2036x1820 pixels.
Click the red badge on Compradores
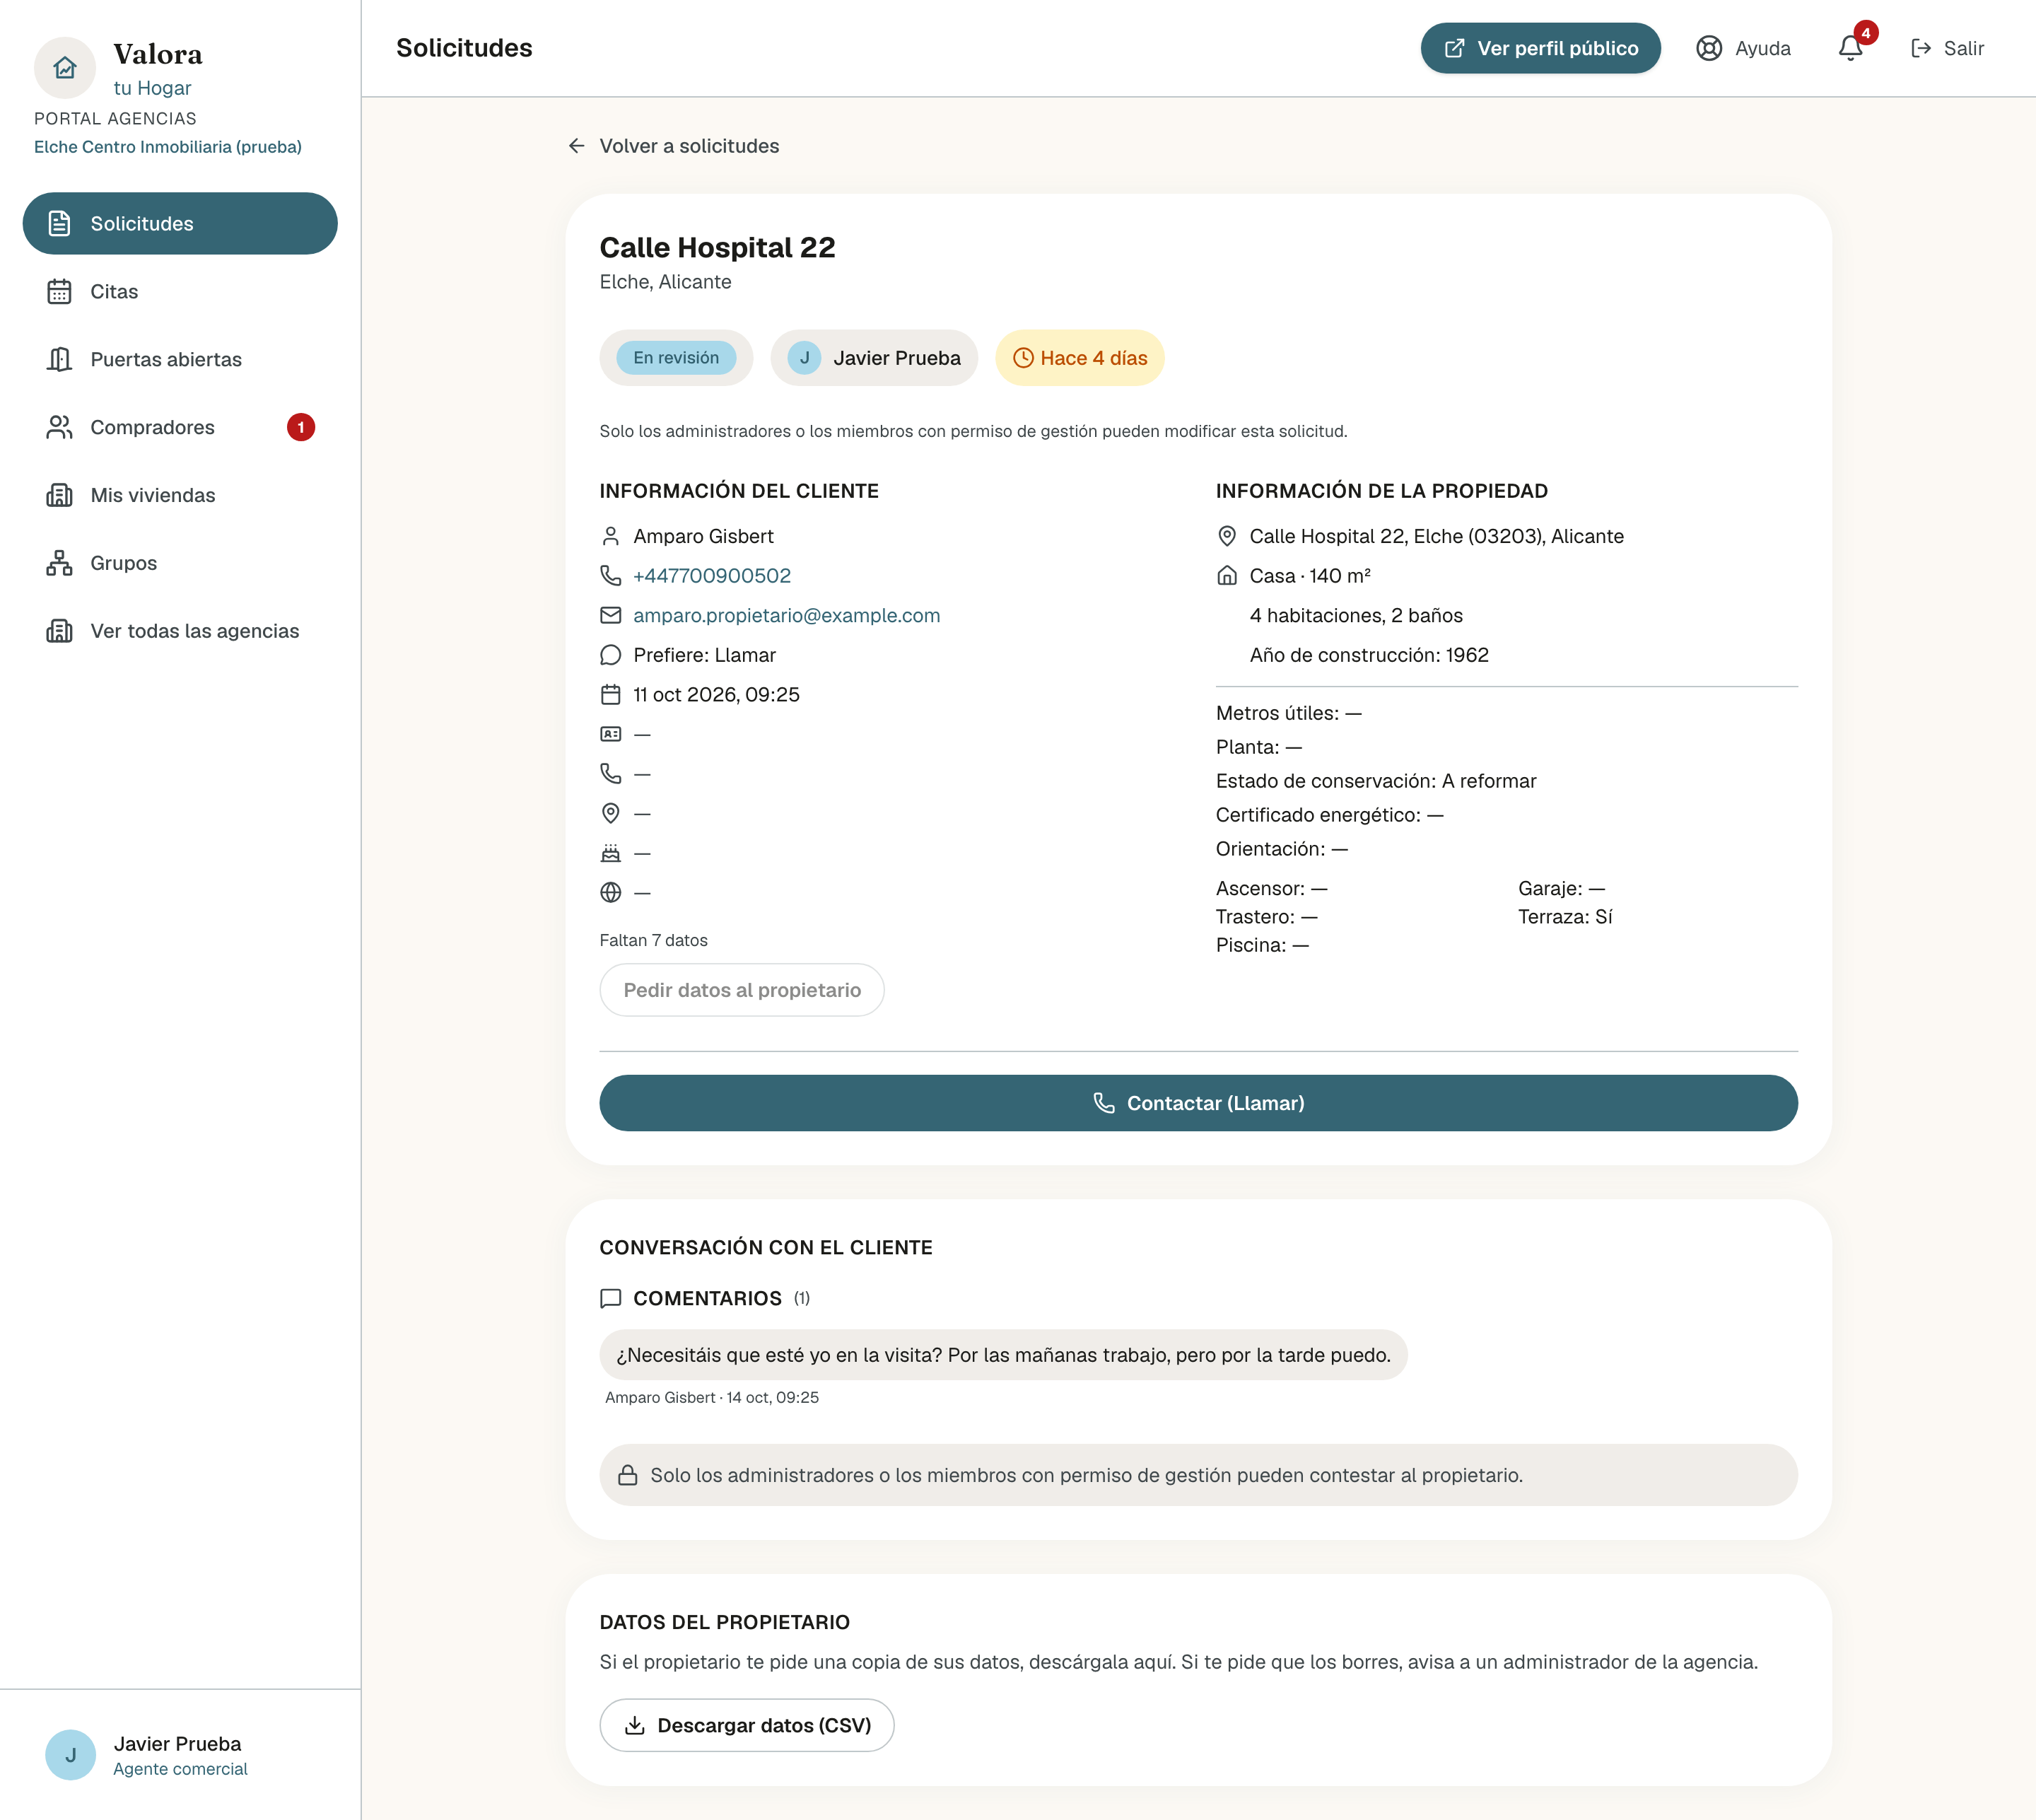click(301, 428)
